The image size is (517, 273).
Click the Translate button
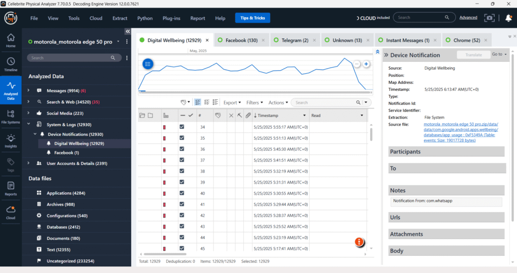tap(474, 54)
